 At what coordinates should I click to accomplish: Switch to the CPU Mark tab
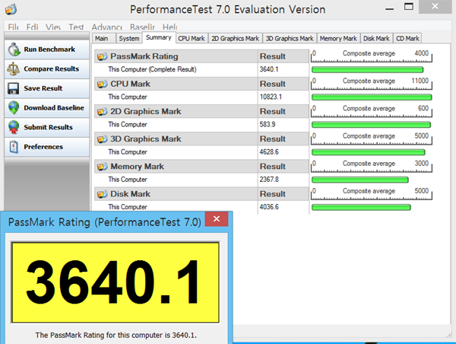click(x=192, y=39)
